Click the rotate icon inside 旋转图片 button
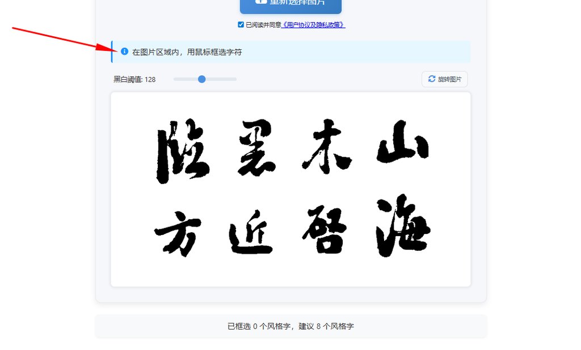 (x=431, y=79)
